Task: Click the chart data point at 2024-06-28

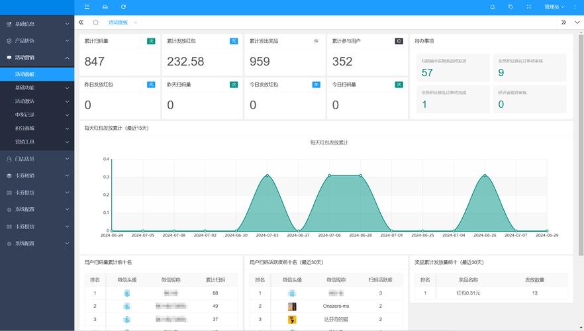Action: tap(360, 175)
